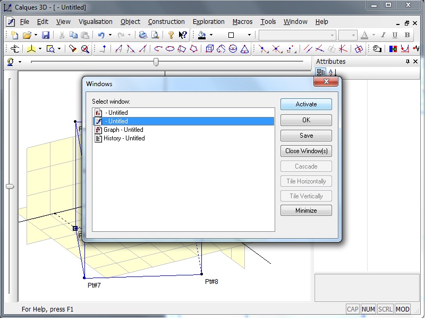Image resolution: width=425 pixels, height=319 pixels.
Task: Click the Close Window(s) button
Action: click(306, 151)
